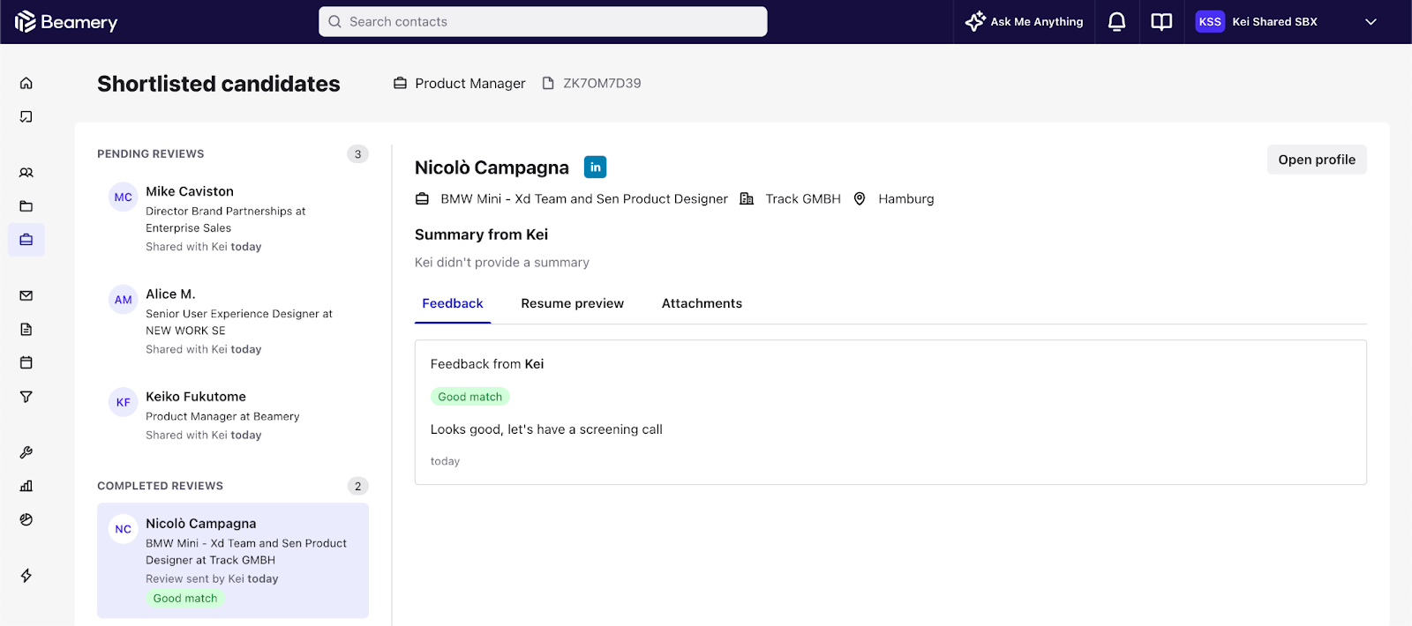The image size is (1412, 626).
Task: Select Mike Caviston pending review
Action: [x=233, y=219]
